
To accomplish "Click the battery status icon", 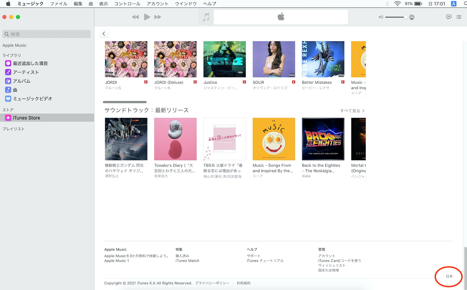I will [418, 4].
